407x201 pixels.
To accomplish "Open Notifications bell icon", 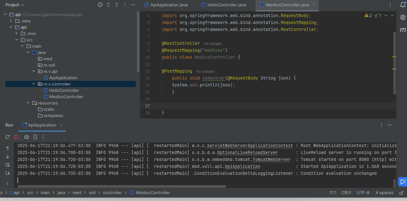I will pos(403,4).
